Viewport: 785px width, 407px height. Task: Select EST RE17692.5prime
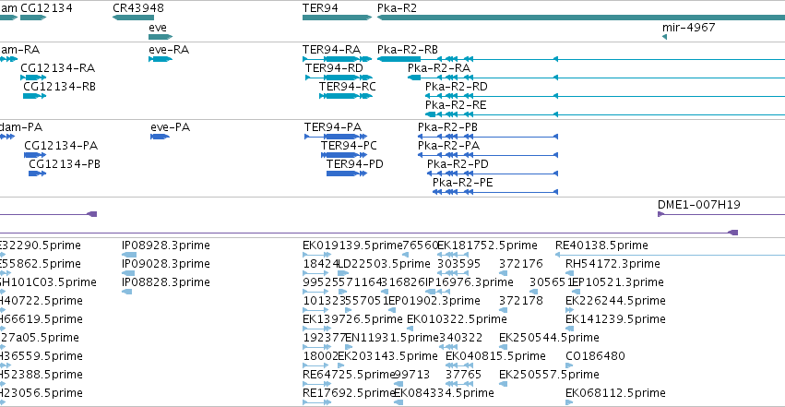[316, 403]
